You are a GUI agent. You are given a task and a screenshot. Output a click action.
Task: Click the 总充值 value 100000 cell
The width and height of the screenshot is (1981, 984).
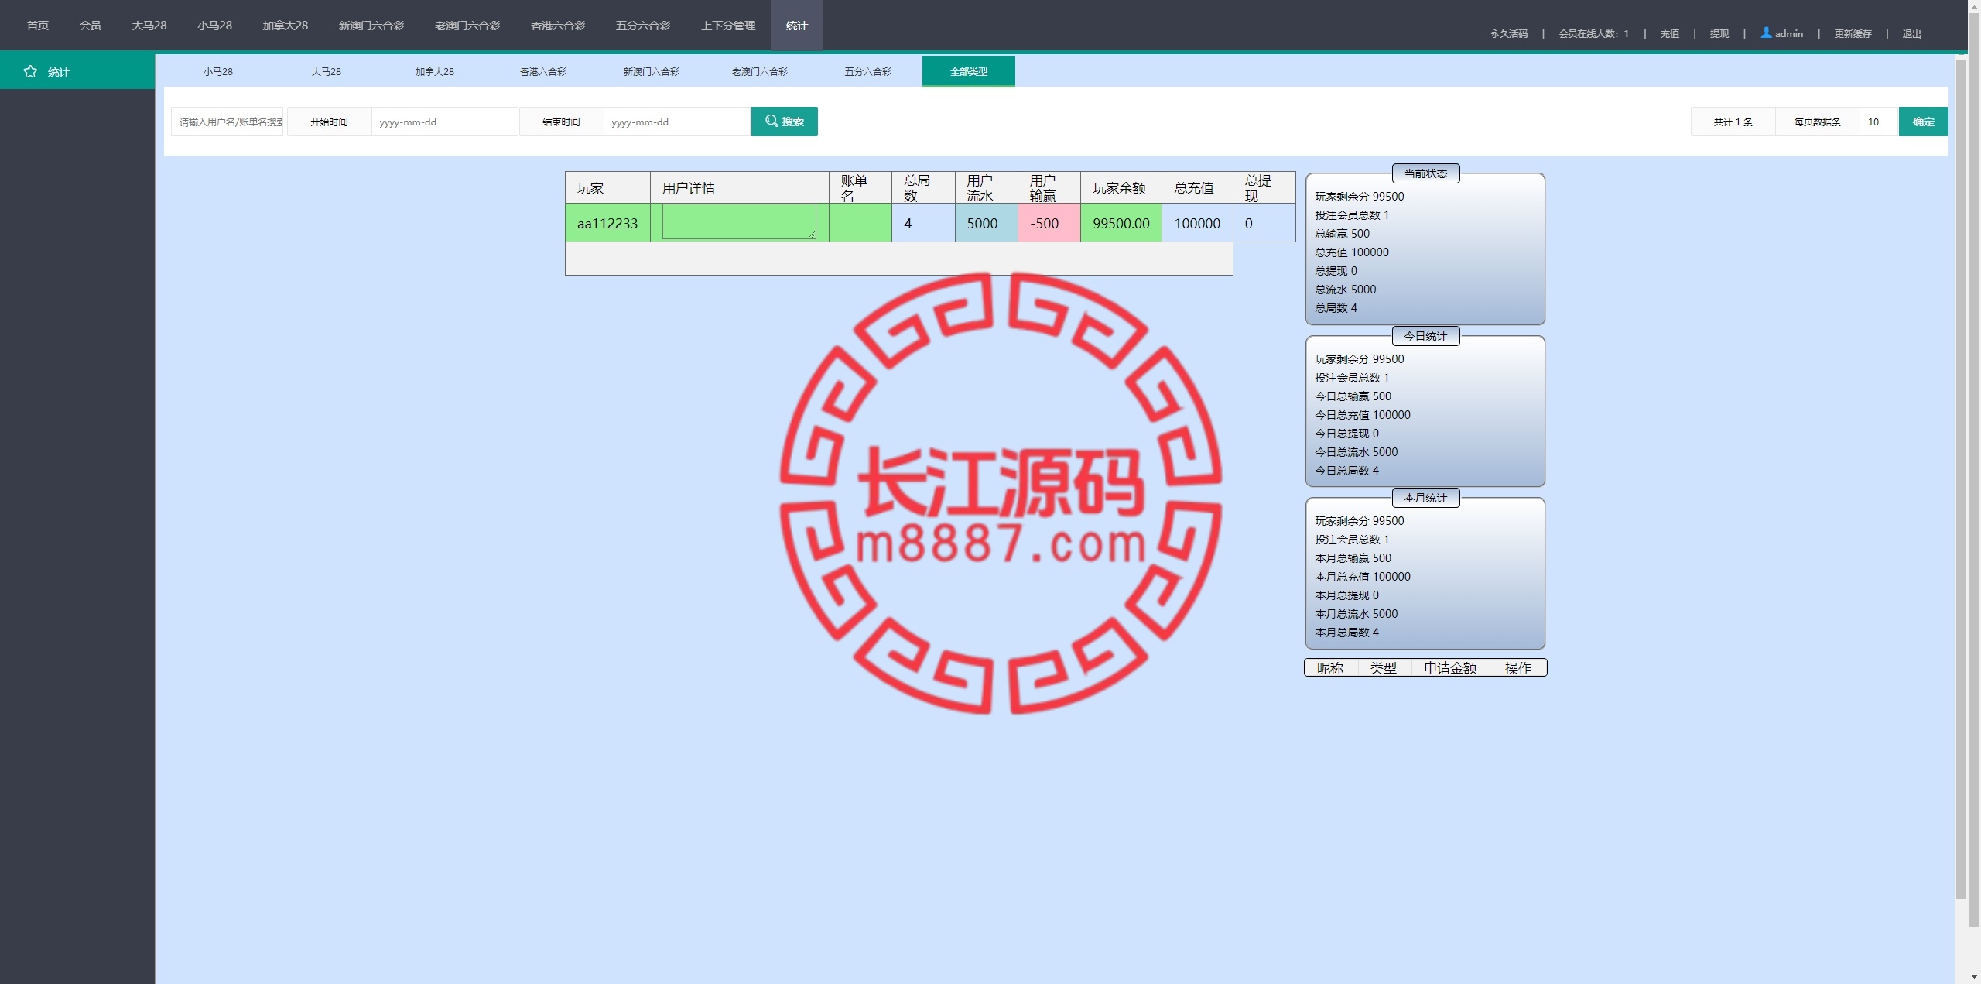(1197, 223)
